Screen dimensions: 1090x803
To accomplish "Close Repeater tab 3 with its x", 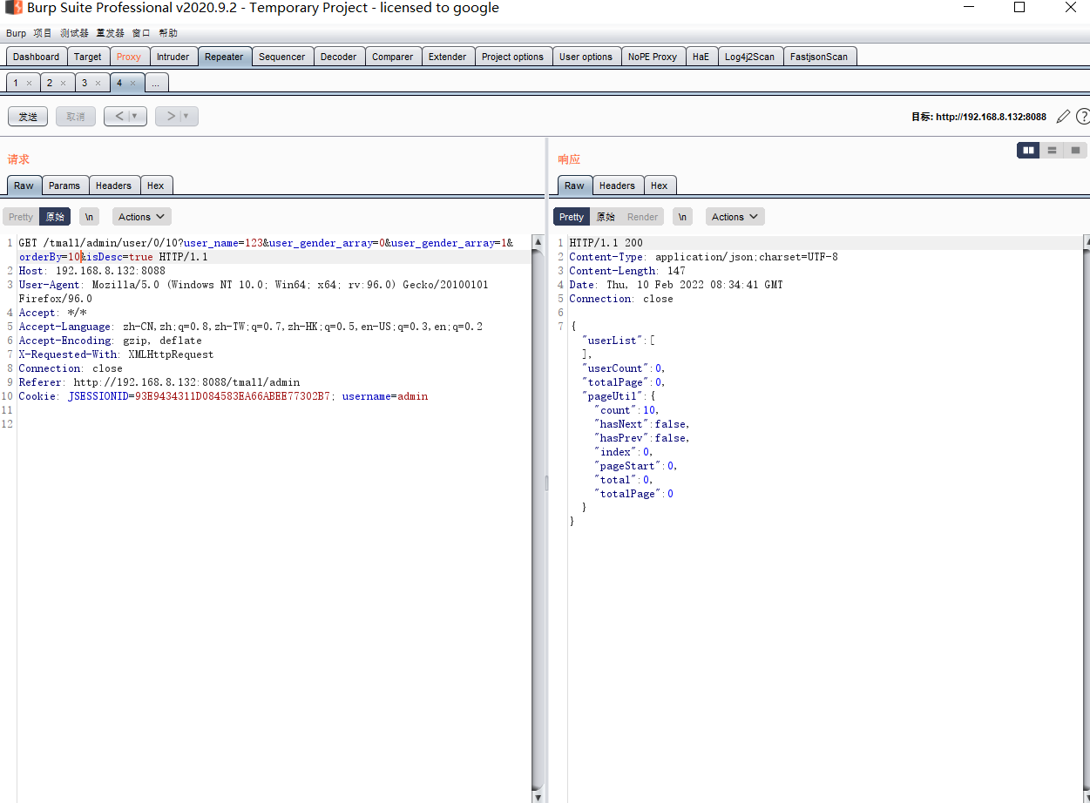I will [x=98, y=84].
